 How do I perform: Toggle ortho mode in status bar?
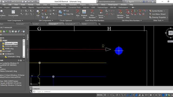[114, 95]
